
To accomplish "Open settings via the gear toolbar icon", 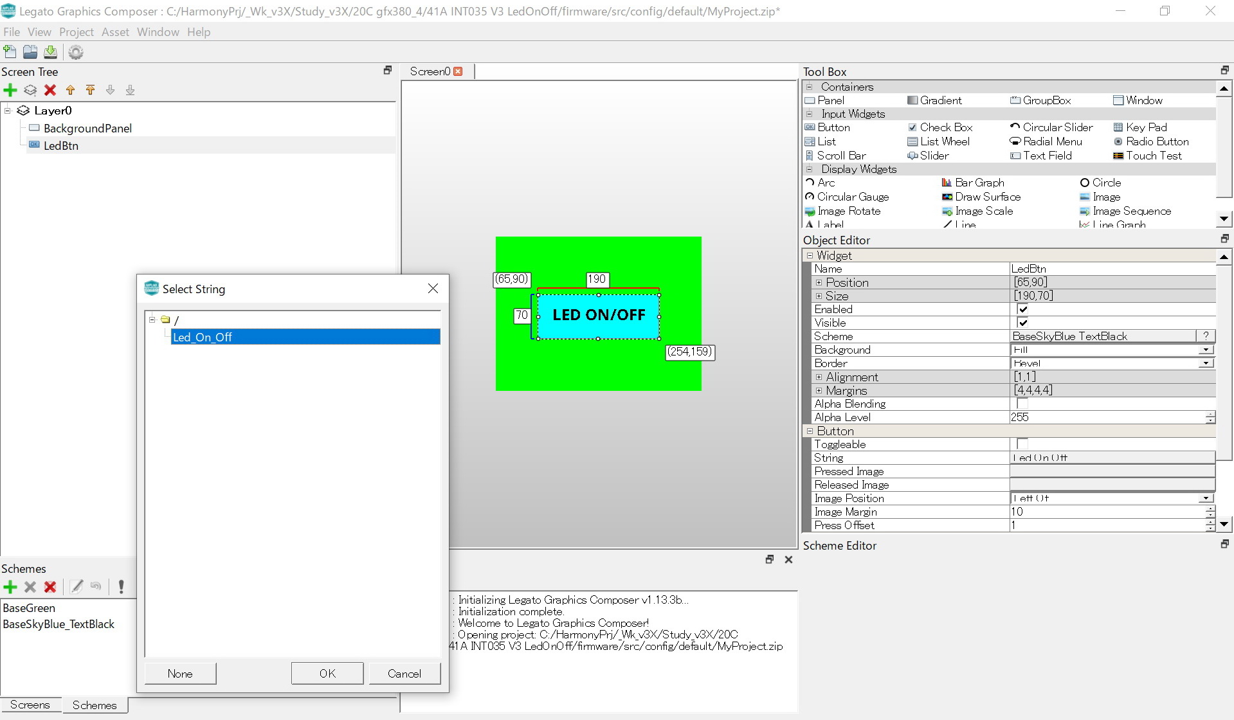I will pos(76,52).
